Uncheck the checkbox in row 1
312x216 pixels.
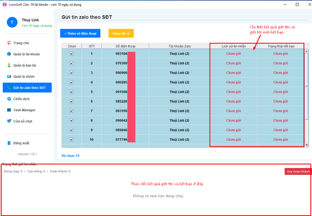pos(72,54)
